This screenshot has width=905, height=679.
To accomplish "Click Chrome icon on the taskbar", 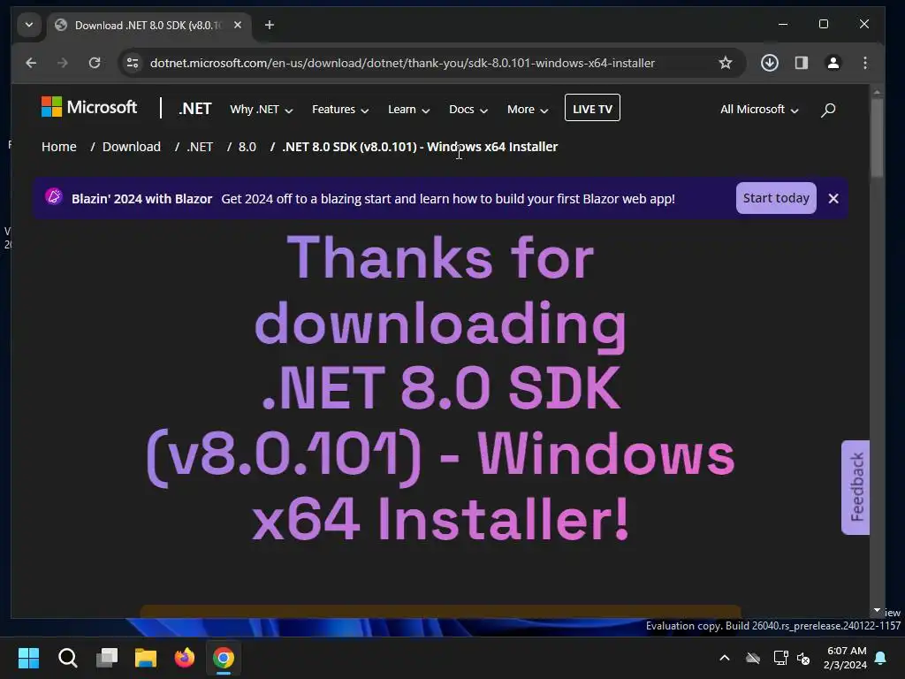I will (x=224, y=658).
